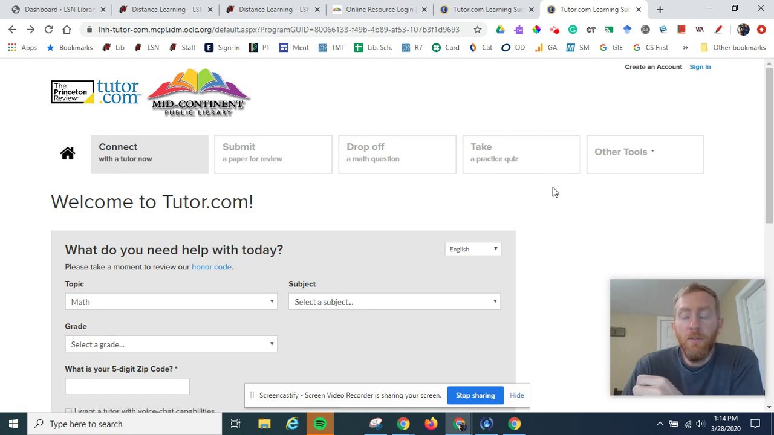Go to the Tutor.com home icon
Viewport: 774px width, 435px height.
tap(67, 153)
